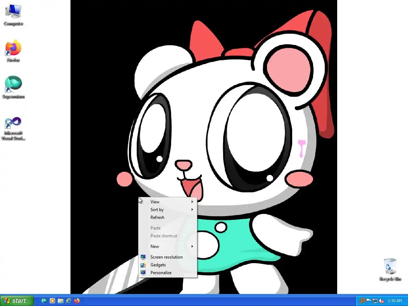408x306 pixels.
Task: Open Windows Media Player from quick launch
Action: click(x=52, y=301)
